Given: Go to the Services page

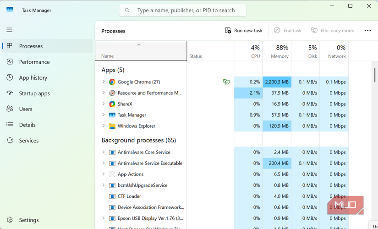Looking at the screenshot, I should coord(29,141).
